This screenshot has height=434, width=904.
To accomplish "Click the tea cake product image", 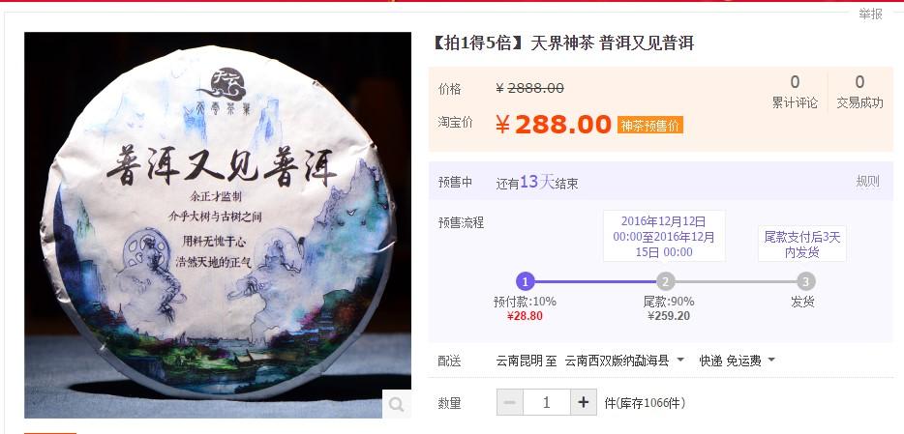I will [218, 225].
